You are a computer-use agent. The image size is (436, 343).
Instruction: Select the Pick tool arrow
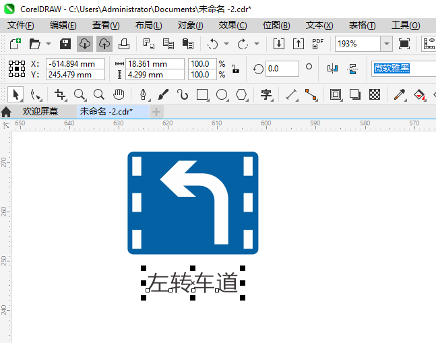coord(15,94)
